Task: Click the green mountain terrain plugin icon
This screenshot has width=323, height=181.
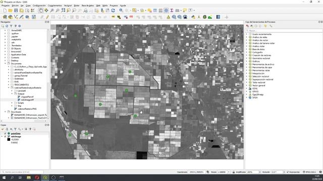Action: (x=210, y=17)
